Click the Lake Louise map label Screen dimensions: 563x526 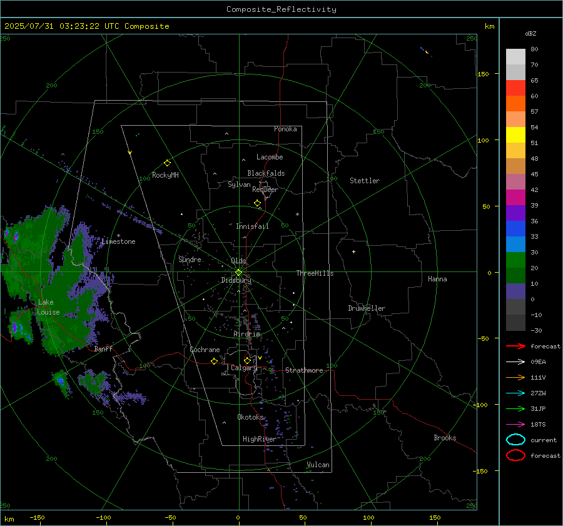(x=48, y=307)
